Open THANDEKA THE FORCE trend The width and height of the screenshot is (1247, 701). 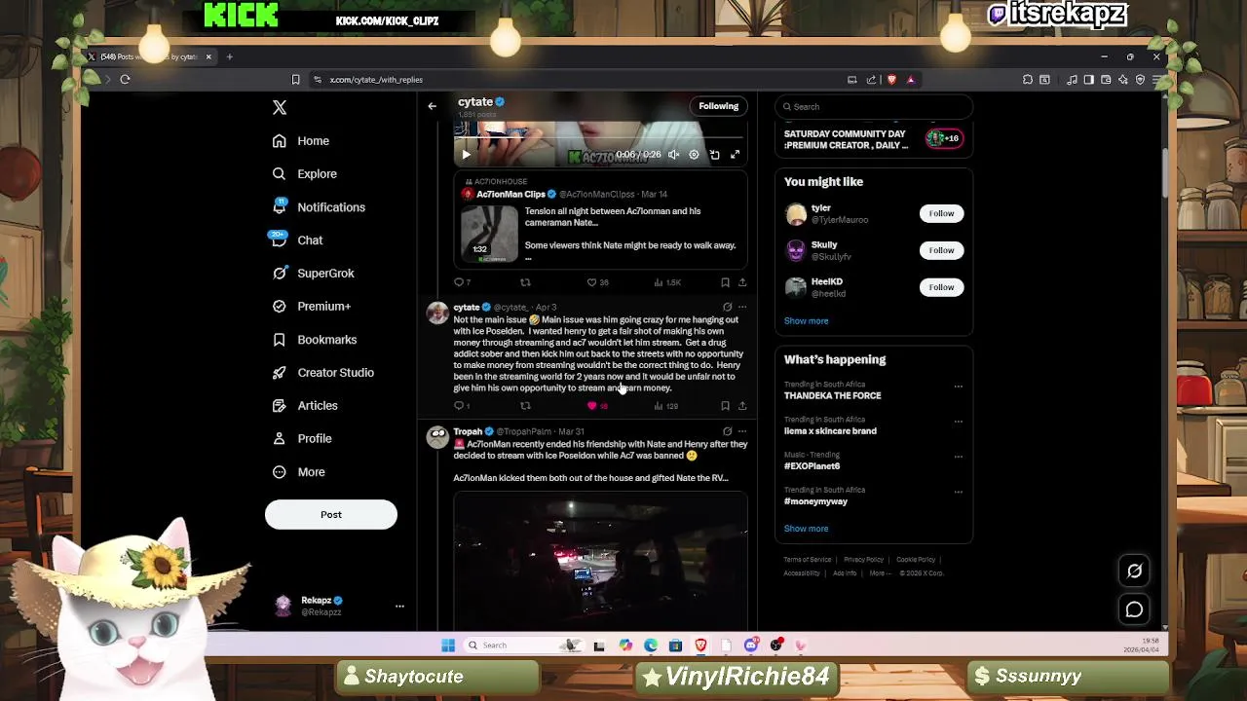832,396
